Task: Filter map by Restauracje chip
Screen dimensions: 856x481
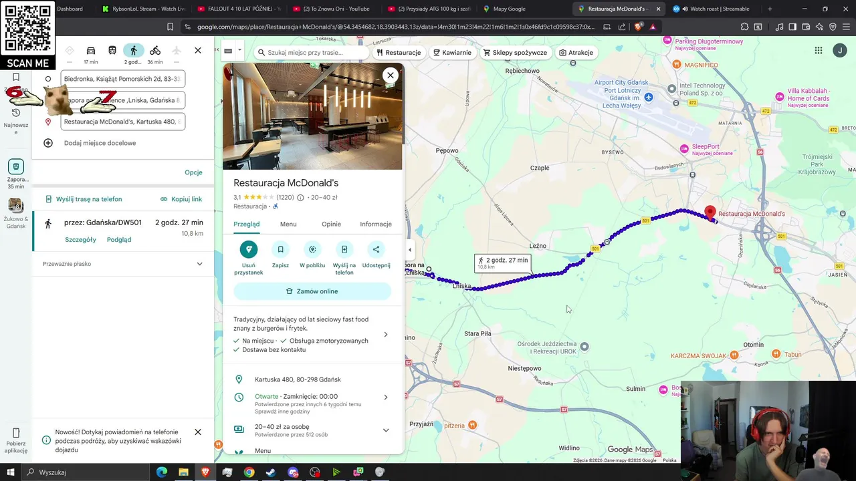Action: [399, 53]
